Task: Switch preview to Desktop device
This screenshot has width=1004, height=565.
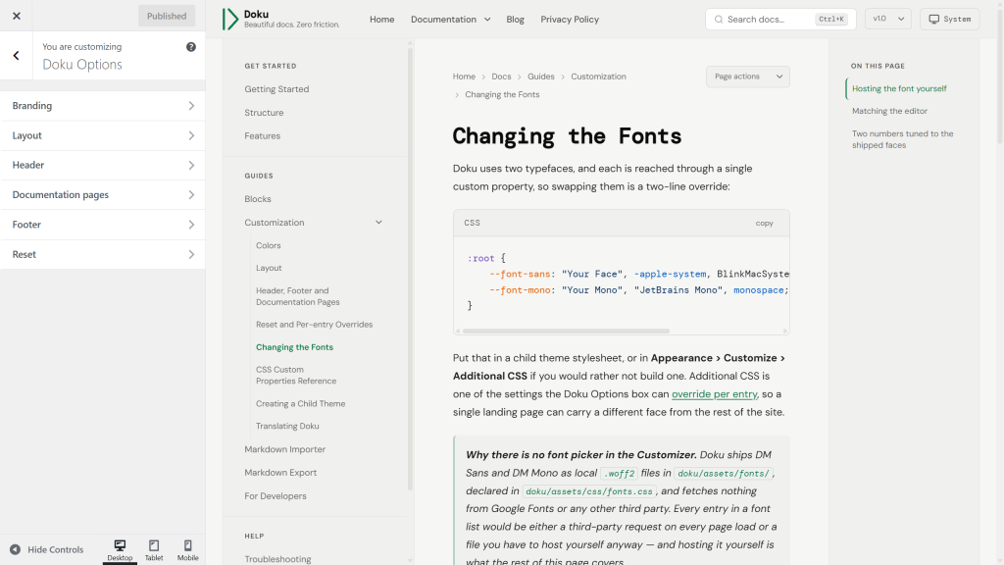Action: click(120, 549)
